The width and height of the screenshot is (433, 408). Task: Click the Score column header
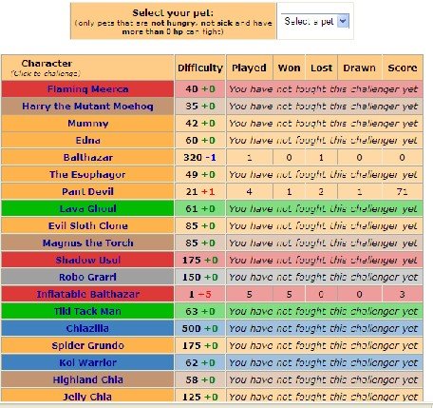403,68
